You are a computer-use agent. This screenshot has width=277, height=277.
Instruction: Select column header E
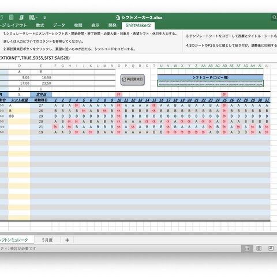click(x=41, y=66)
